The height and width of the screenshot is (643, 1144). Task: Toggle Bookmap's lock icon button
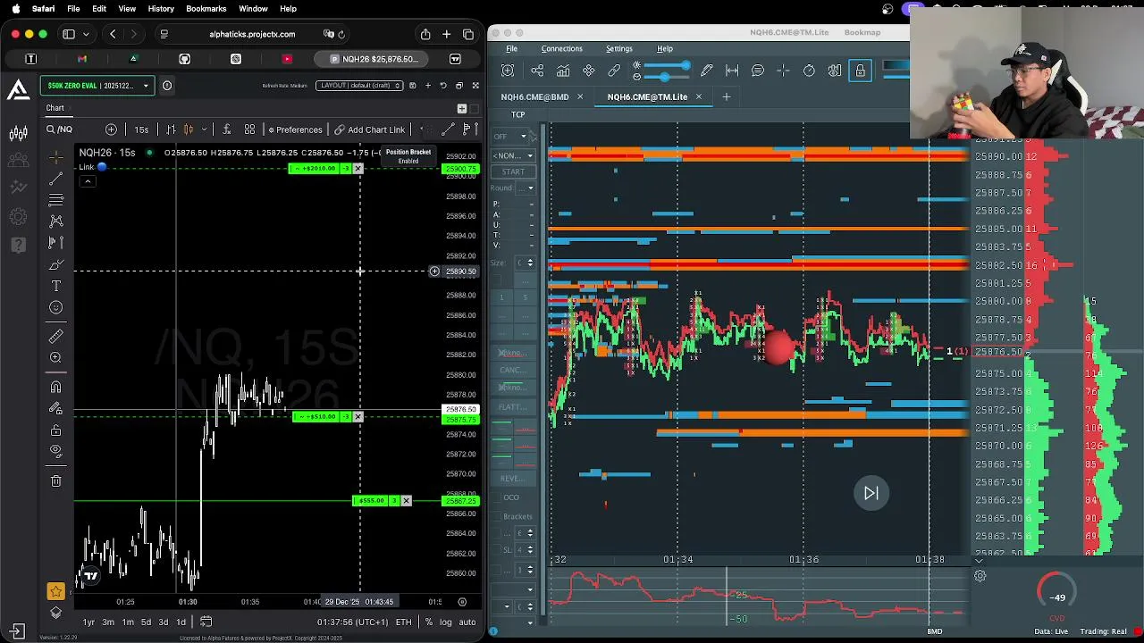tap(861, 71)
